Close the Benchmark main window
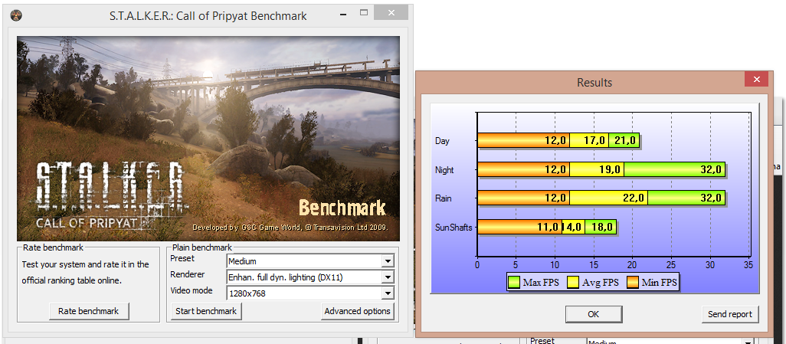Screen dimensions: 786x344 (x=391, y=12)
